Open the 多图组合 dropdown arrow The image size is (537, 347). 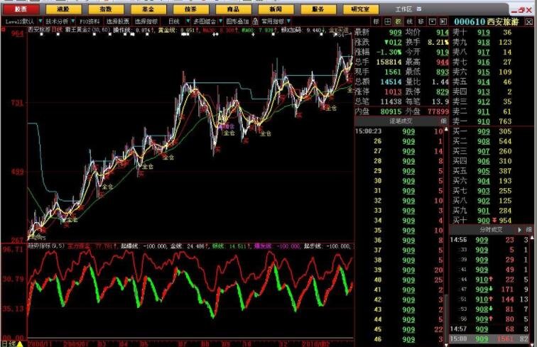[220, 21]
